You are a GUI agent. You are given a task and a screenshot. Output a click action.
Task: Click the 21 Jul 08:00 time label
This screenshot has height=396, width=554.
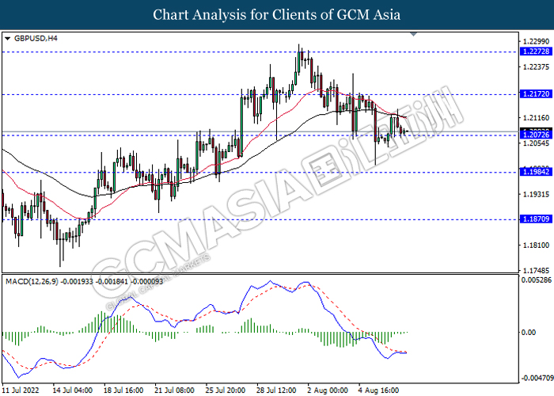click(x=174, y=390)
